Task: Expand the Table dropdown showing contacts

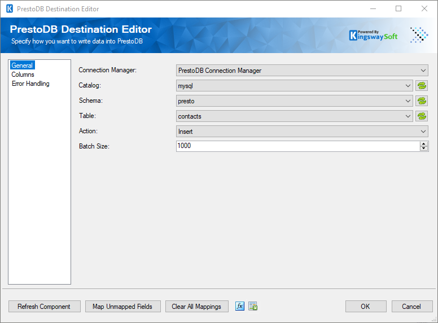Action: (x=295, y=116)
